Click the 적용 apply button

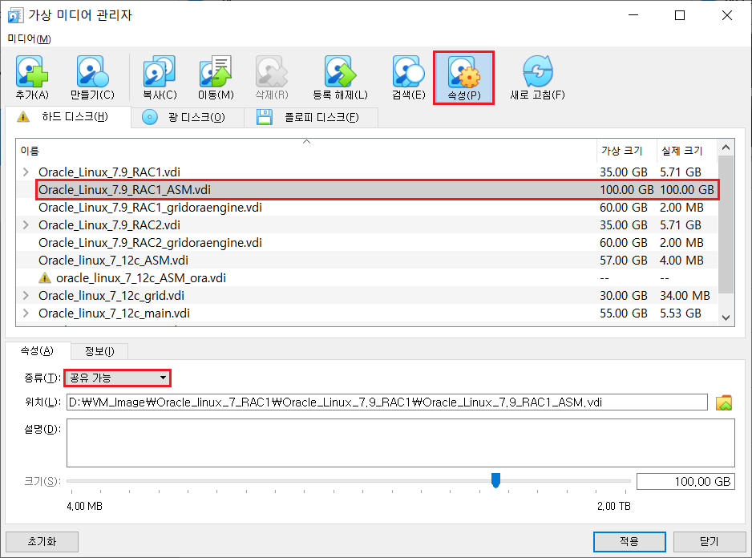(629, 542)
